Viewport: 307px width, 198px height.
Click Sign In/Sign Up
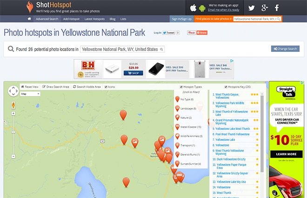(181, 19)
